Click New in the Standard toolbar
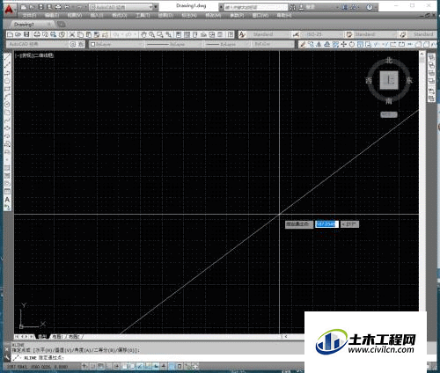 click(x=10, y=34)
